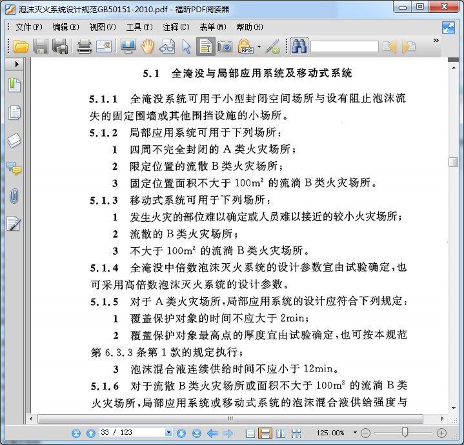
Task: Click the vertical scrollbar down arrow
Action: click(x=454, y=408)
